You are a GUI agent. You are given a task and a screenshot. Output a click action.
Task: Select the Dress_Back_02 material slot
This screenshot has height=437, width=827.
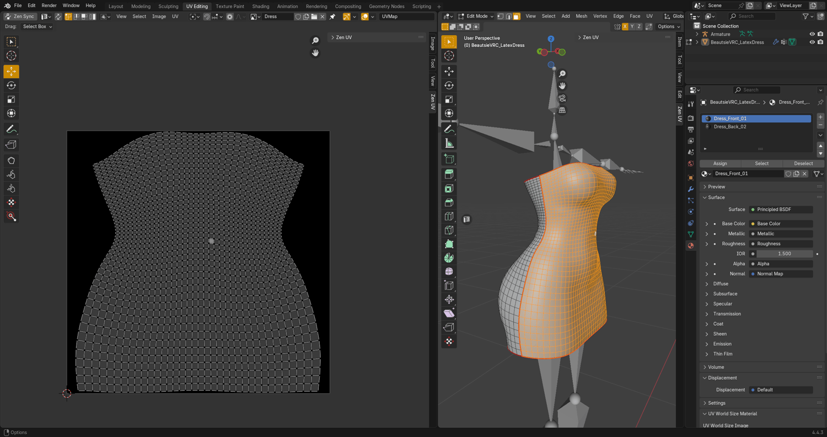[x=730, y=127]
